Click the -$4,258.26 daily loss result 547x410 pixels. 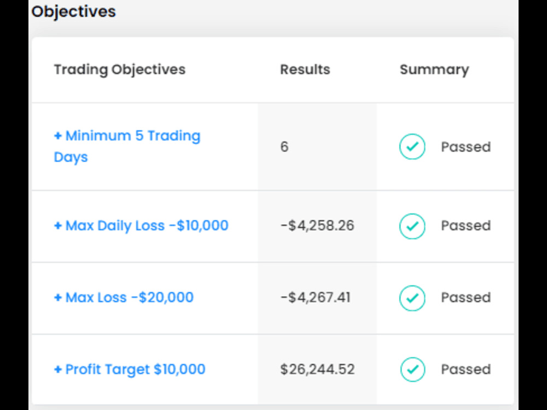point(317,226)
